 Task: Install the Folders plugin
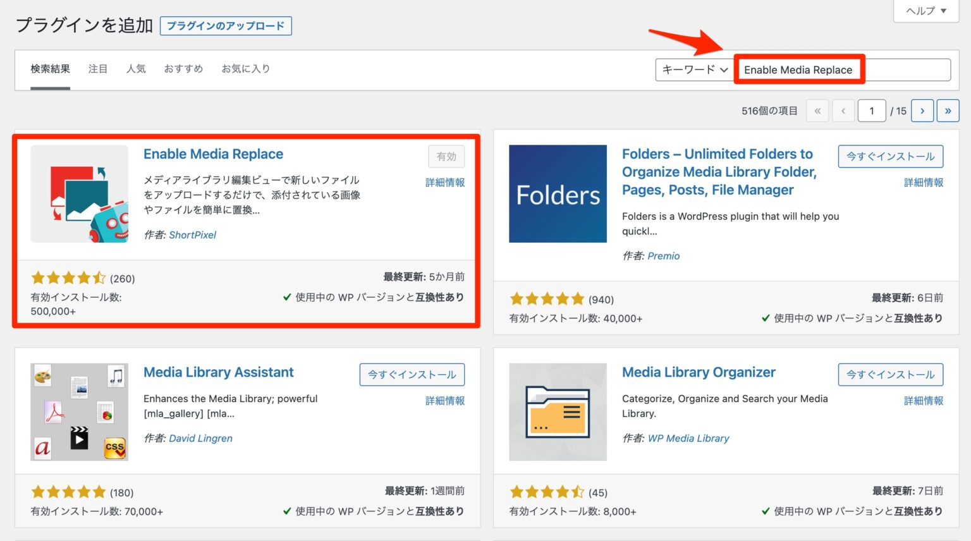coord(890,156)
